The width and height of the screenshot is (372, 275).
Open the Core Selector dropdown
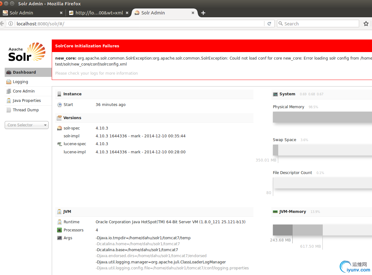coord(27,125)
